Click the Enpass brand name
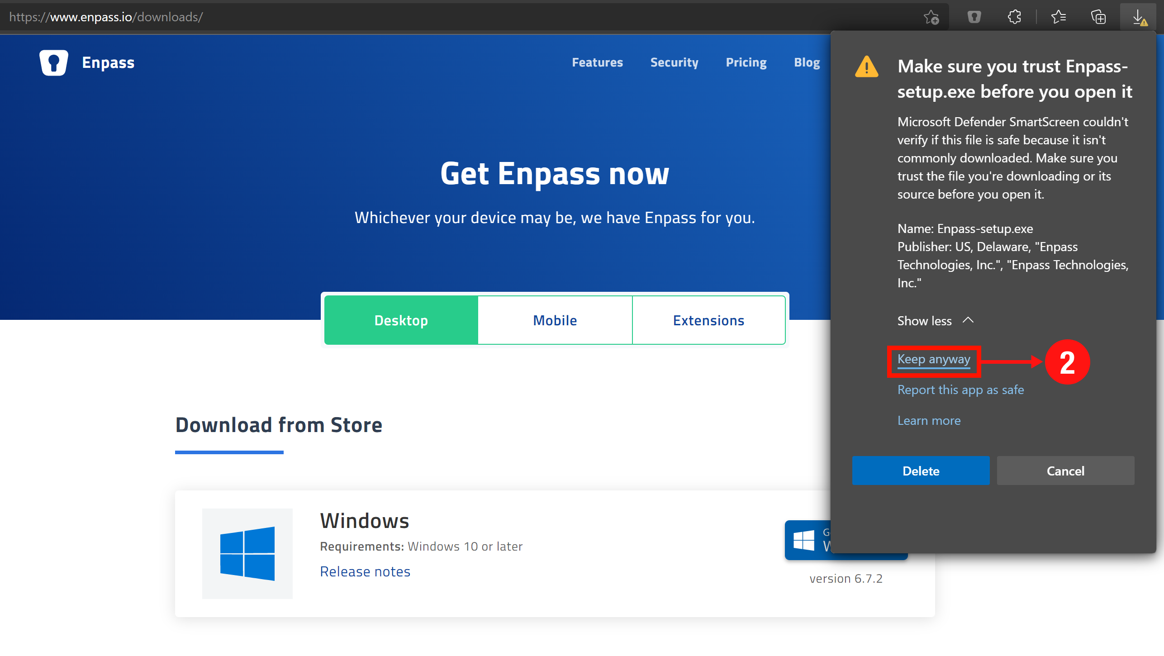1164x656 pixels. [108, 62]
